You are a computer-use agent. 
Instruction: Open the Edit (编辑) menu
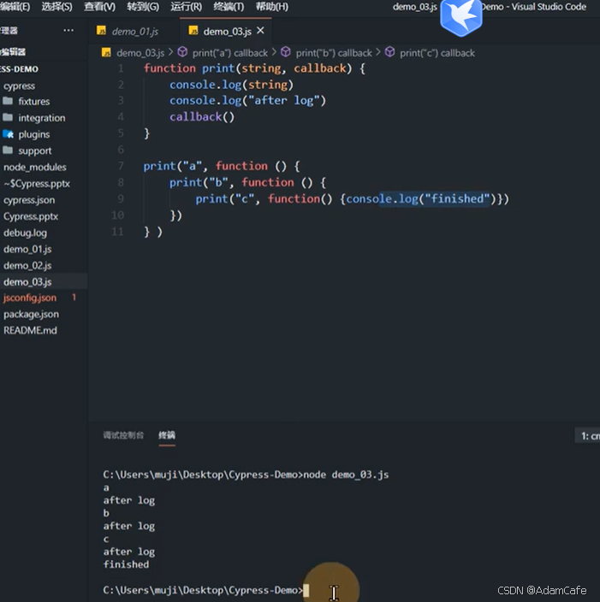coord(15,7)
